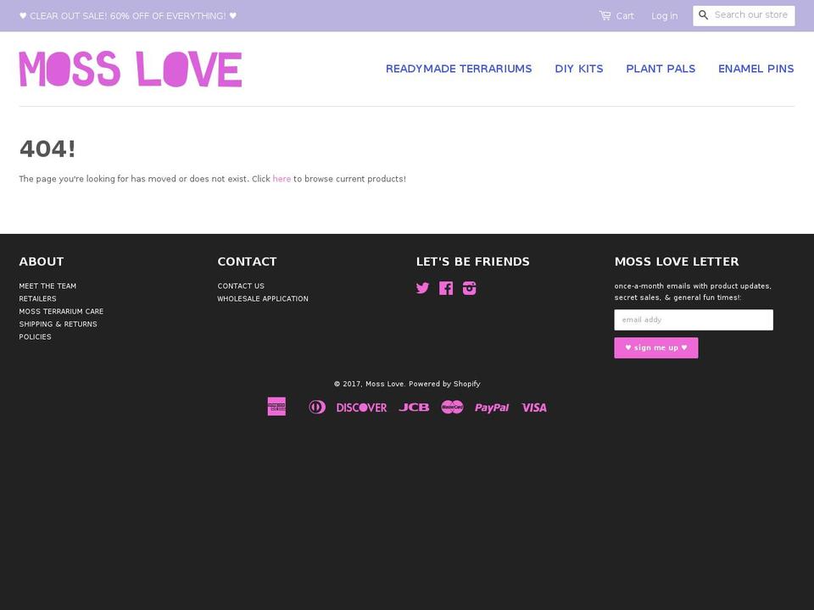The height and width of the screenshot is (610, 814).
Task: Click the JCB payment icon
Action: (414, 408)
